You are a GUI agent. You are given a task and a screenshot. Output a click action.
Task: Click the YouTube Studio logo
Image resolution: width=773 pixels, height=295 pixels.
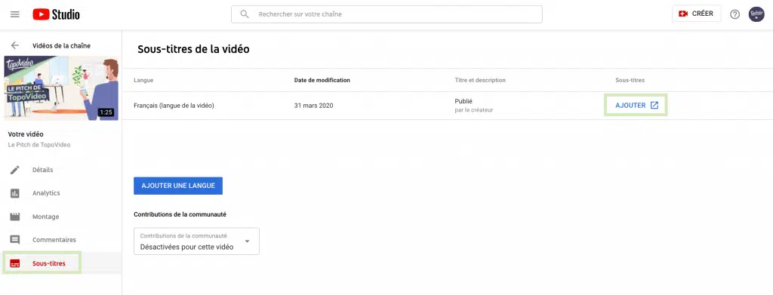tap(56, 14)
